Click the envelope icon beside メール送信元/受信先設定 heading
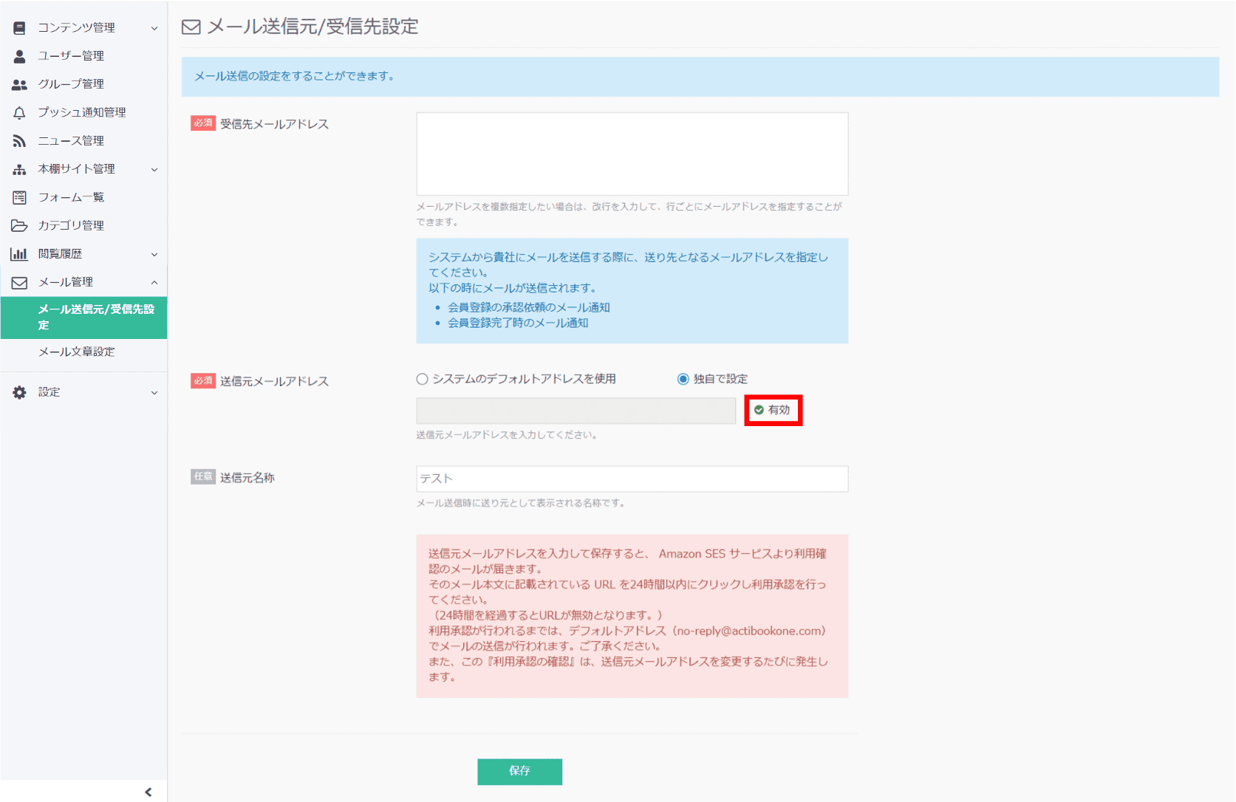This screenshot has height=802, width=1236. (190, 27)
